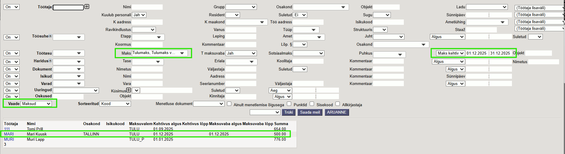Expand the Töösuhe plus icon
Viewport: 565px width, 154px height.
[x=50, y=36]
